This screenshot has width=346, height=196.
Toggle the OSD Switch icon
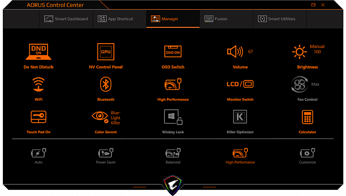coord(173,51)
